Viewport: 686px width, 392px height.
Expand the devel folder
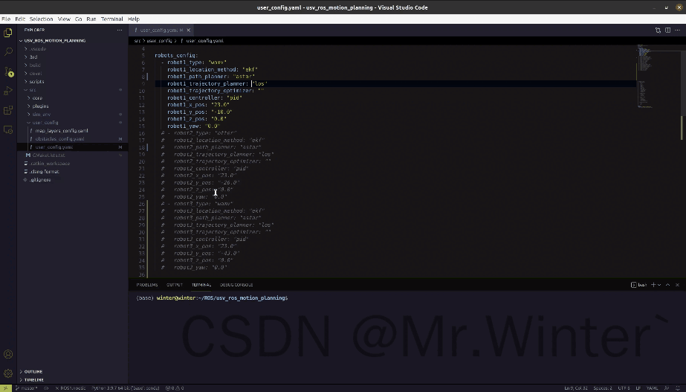(x=73, y=73)
